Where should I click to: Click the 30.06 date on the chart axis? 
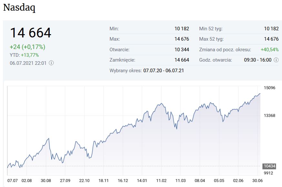coord(257,180)
